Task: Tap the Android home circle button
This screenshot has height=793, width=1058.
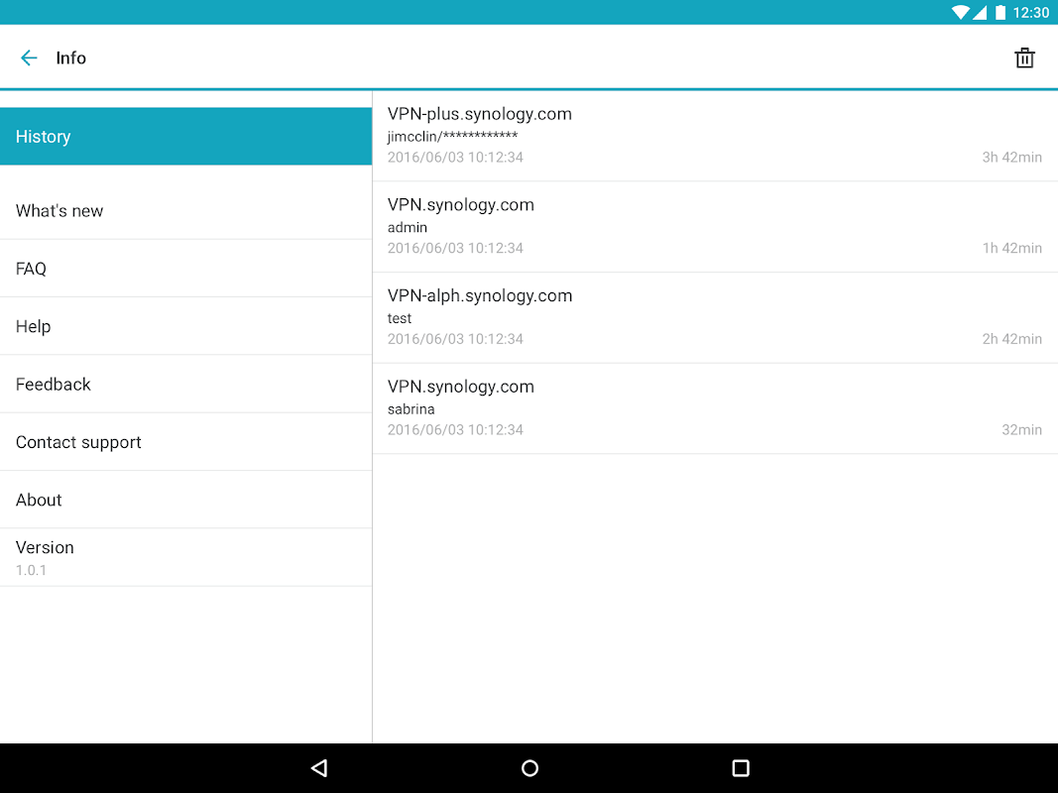Action: [x=529, y=768]
